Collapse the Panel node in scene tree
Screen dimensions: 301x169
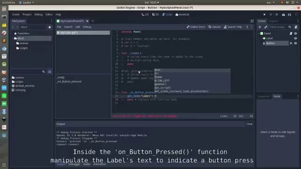(259, 33)
